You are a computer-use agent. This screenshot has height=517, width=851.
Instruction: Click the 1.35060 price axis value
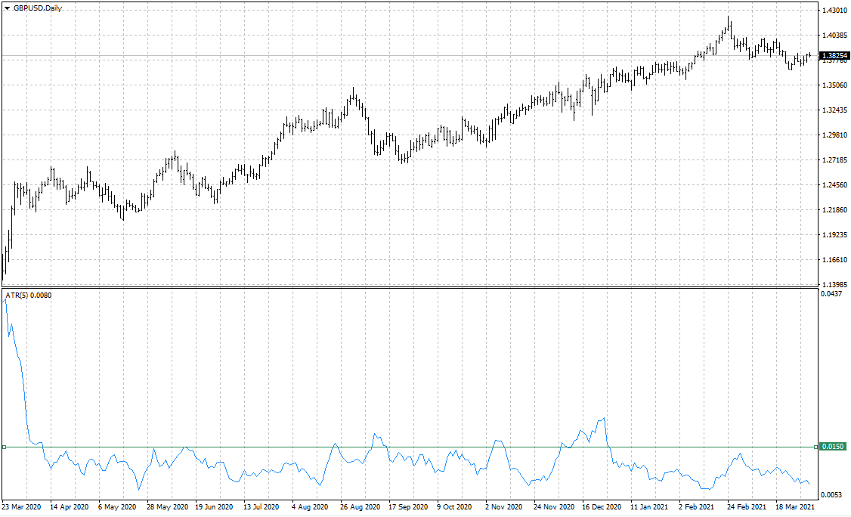[834, 85]
